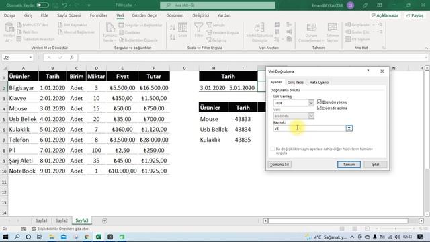
Task: Click the taskbar search magnifier icon
Action: [17, 237]
